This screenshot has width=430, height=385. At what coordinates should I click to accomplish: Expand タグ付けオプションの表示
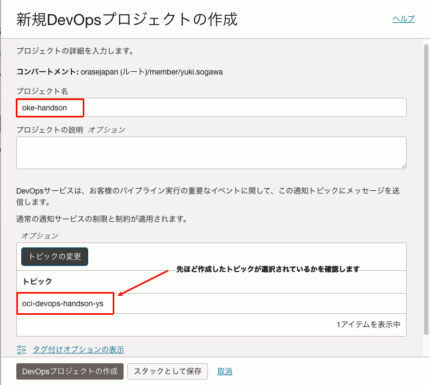coord(78,349)
